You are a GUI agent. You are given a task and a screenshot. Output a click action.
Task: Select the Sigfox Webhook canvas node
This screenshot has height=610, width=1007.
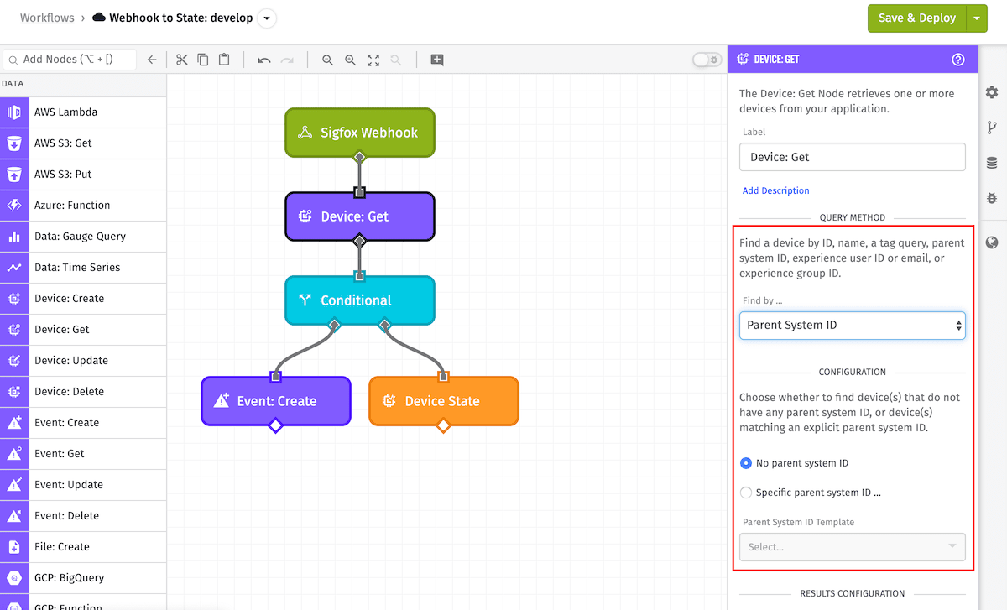[x=360, y=133]
